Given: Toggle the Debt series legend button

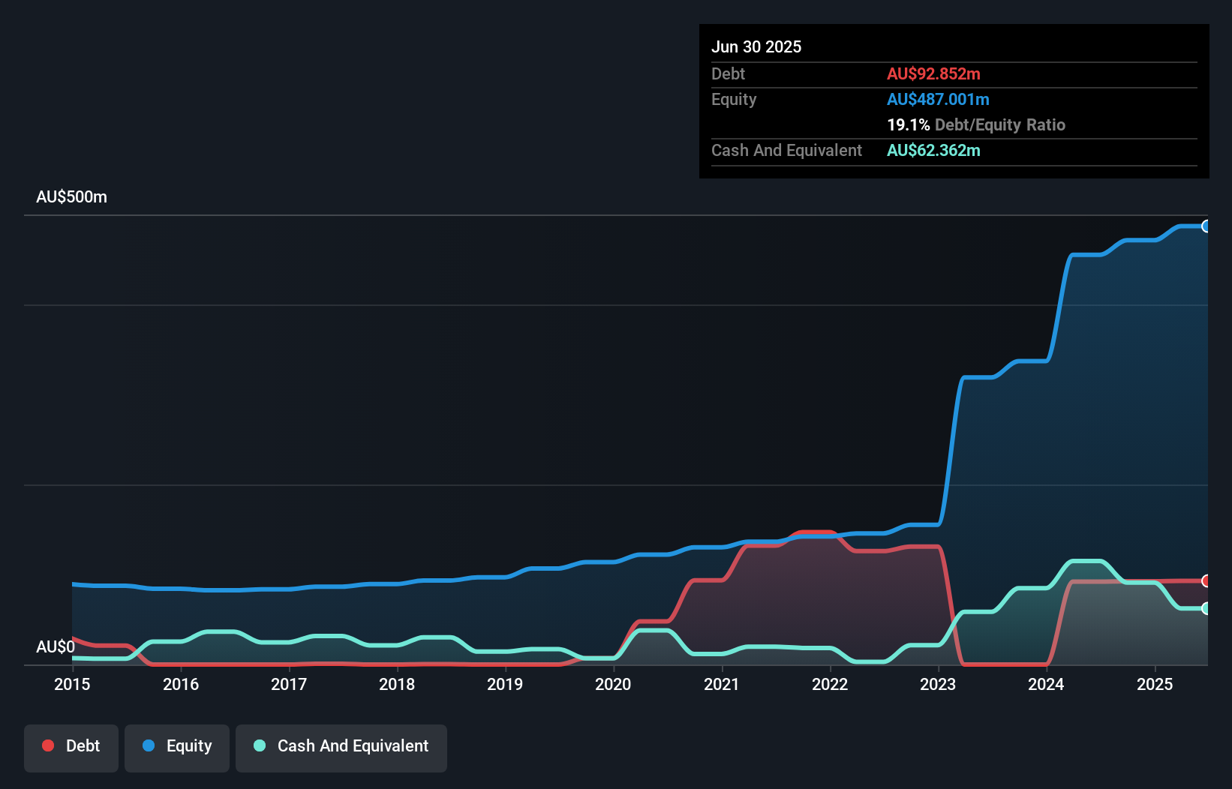Looking at the screenshot, I should pos(71,748).
